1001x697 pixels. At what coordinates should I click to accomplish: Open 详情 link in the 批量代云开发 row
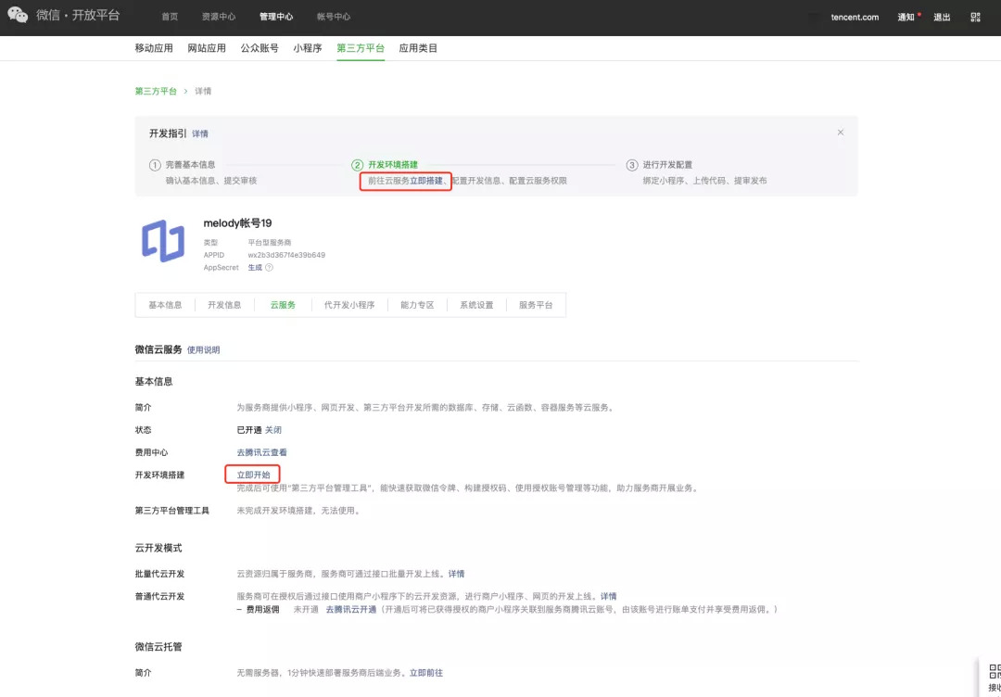click(x=456, y=574)
